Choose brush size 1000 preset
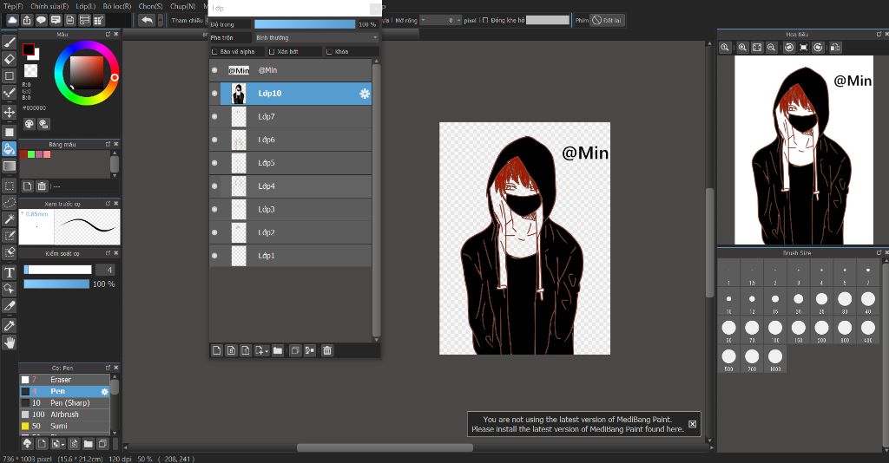The height and width of the screenshot is (463, 889). click(x=775, y=359)
